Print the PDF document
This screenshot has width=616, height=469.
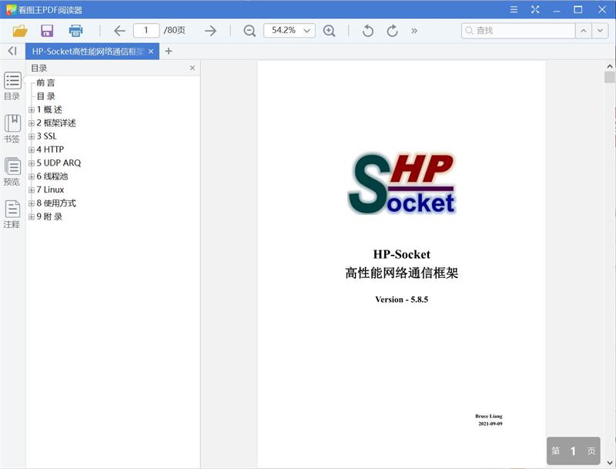coord(75,31)
